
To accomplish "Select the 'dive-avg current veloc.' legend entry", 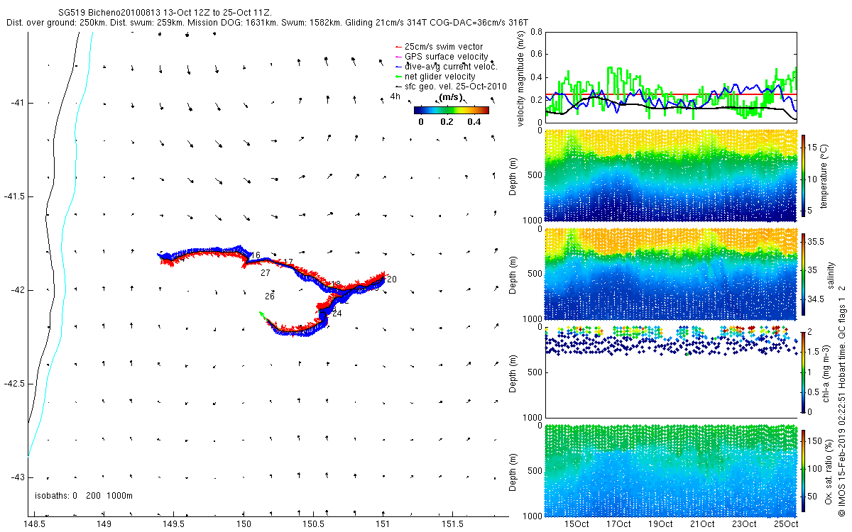I will pos(445,67).
